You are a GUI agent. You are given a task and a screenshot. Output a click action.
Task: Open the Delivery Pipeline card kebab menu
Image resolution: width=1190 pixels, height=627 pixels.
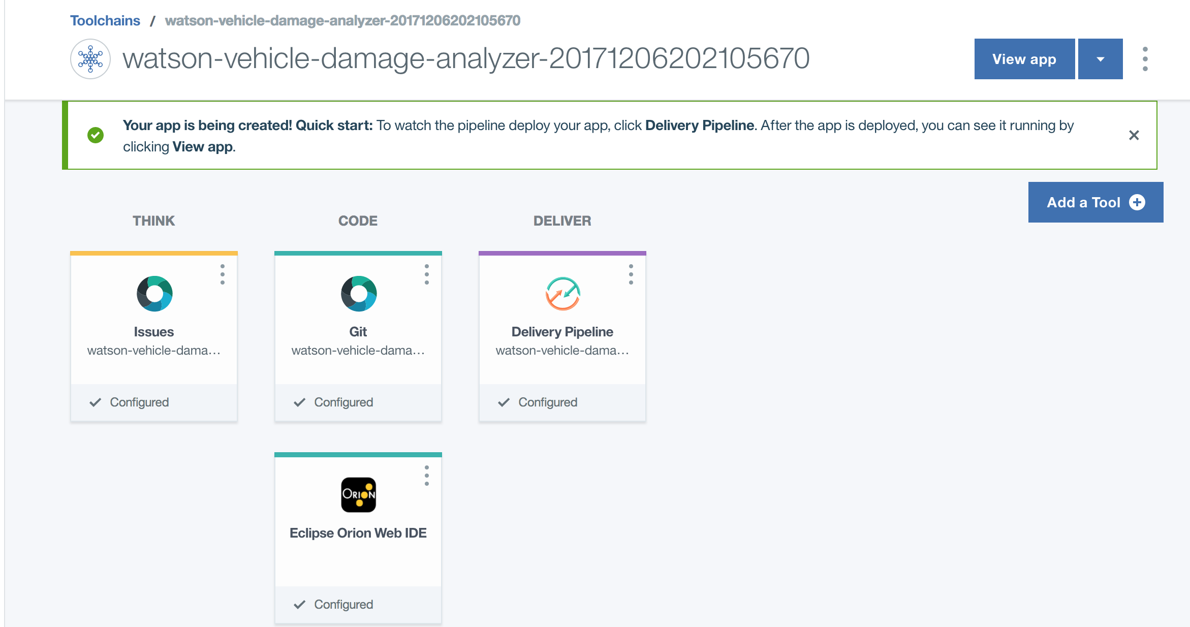631,274
